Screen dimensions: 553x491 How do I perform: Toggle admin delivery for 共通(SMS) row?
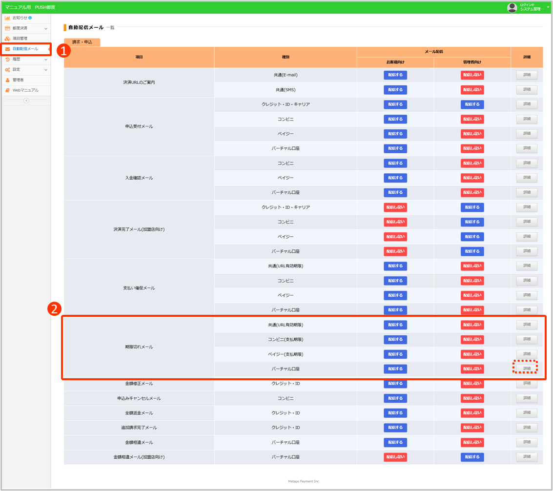pyautogui.click(x=472, y=90)
